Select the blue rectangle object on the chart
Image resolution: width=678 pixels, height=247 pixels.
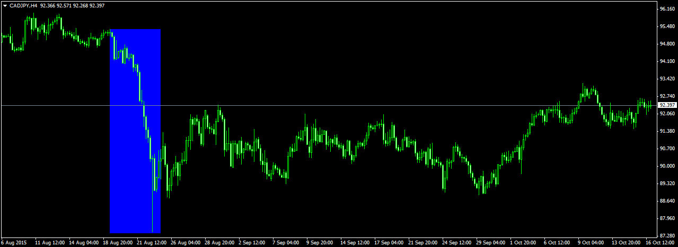[135, 131]
